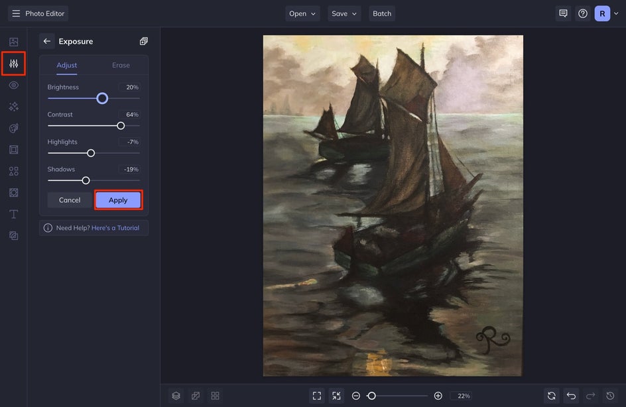Open the help question mark icon
This screenshot has width=626, height=407.
582,13
